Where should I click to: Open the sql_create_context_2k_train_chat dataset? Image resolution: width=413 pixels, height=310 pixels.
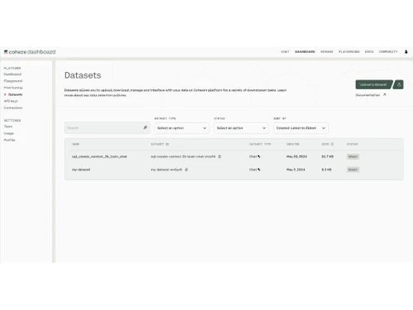pyautogui.click(x=99, y=156)
